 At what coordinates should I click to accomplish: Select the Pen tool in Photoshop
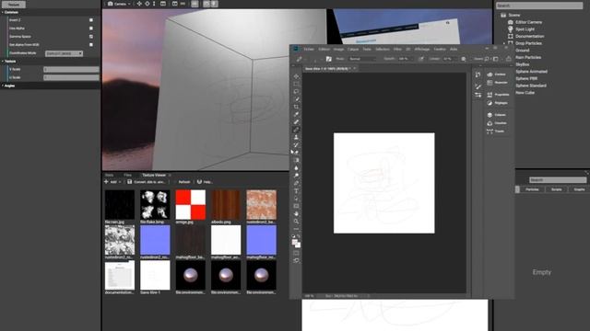pos(297,183)
